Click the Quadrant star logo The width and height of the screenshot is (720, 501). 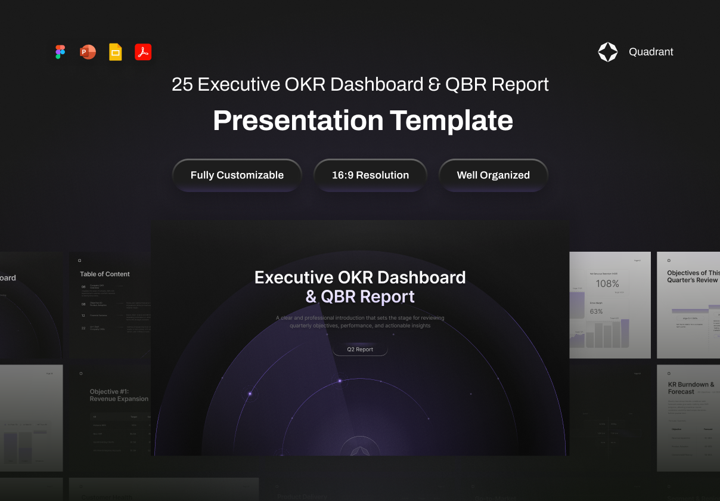point(608,52)
